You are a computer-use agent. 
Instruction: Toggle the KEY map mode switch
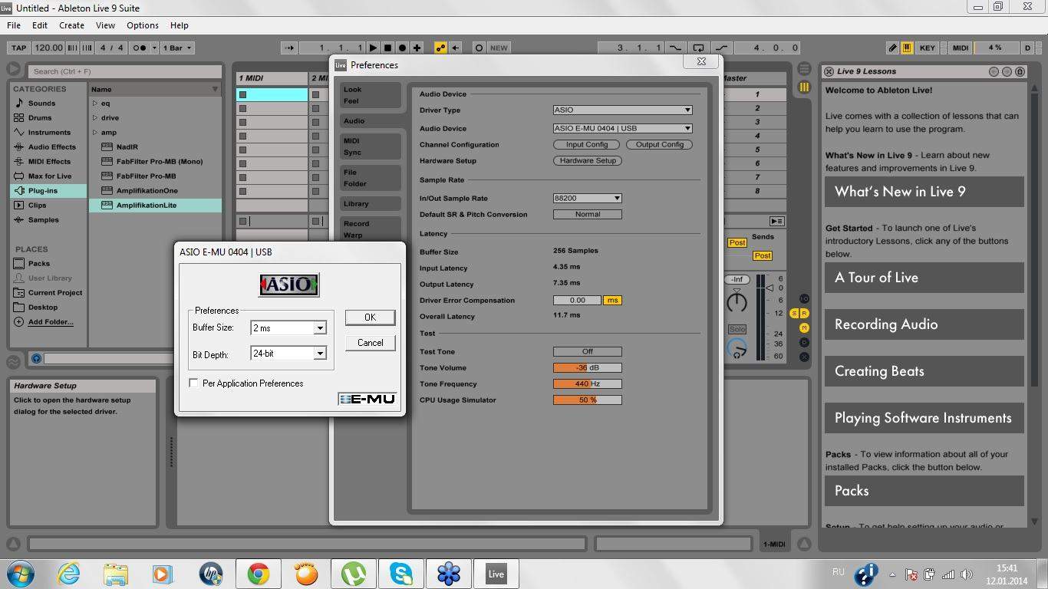pos(928,48)
